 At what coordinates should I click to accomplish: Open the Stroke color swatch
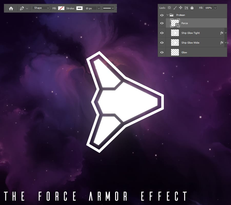[79, 8]
